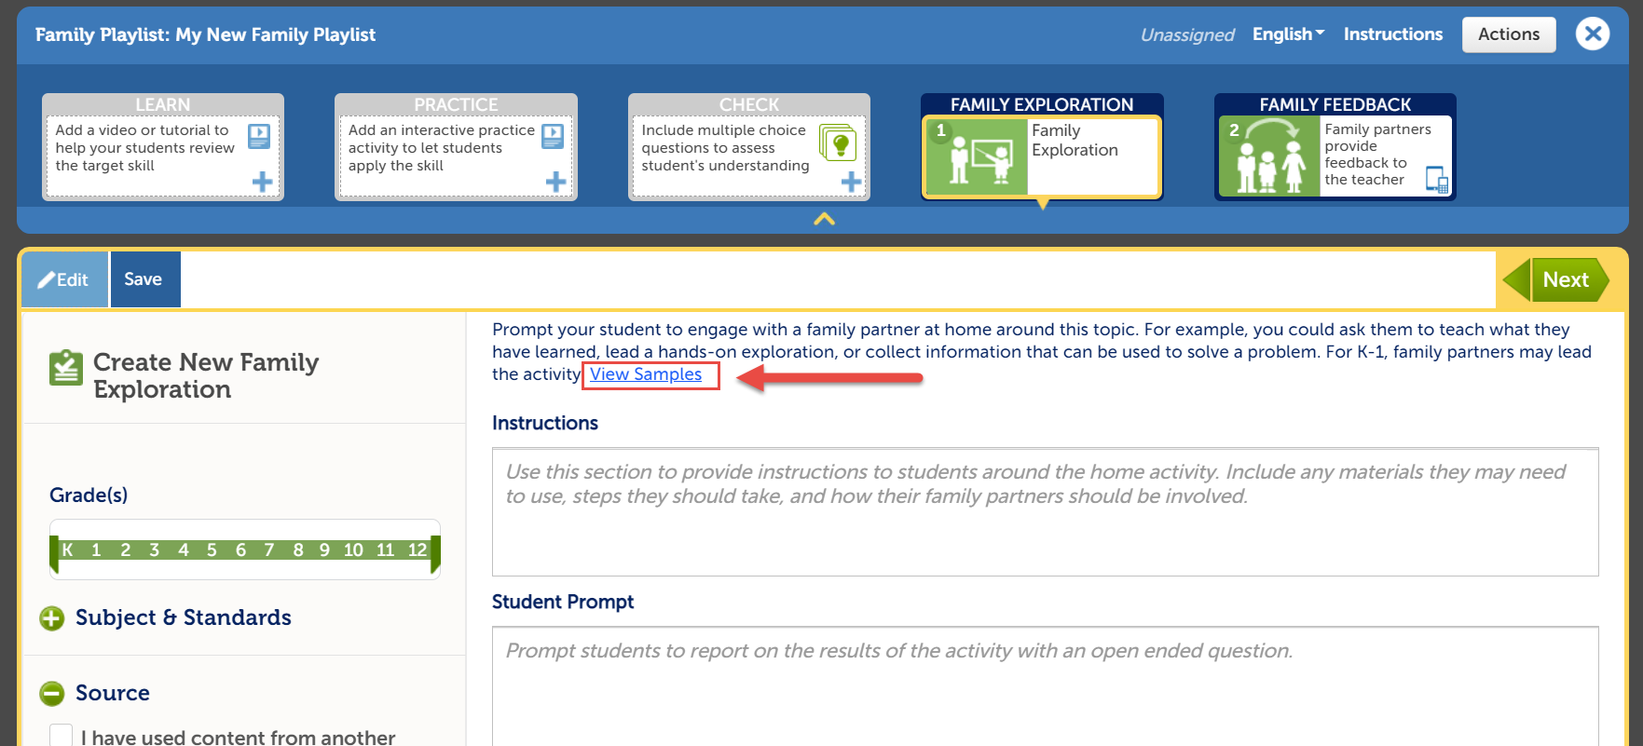This screenshot has height=746, width=1643.
Task: Click the Unassigned status text
Action: coord(1187,35)
